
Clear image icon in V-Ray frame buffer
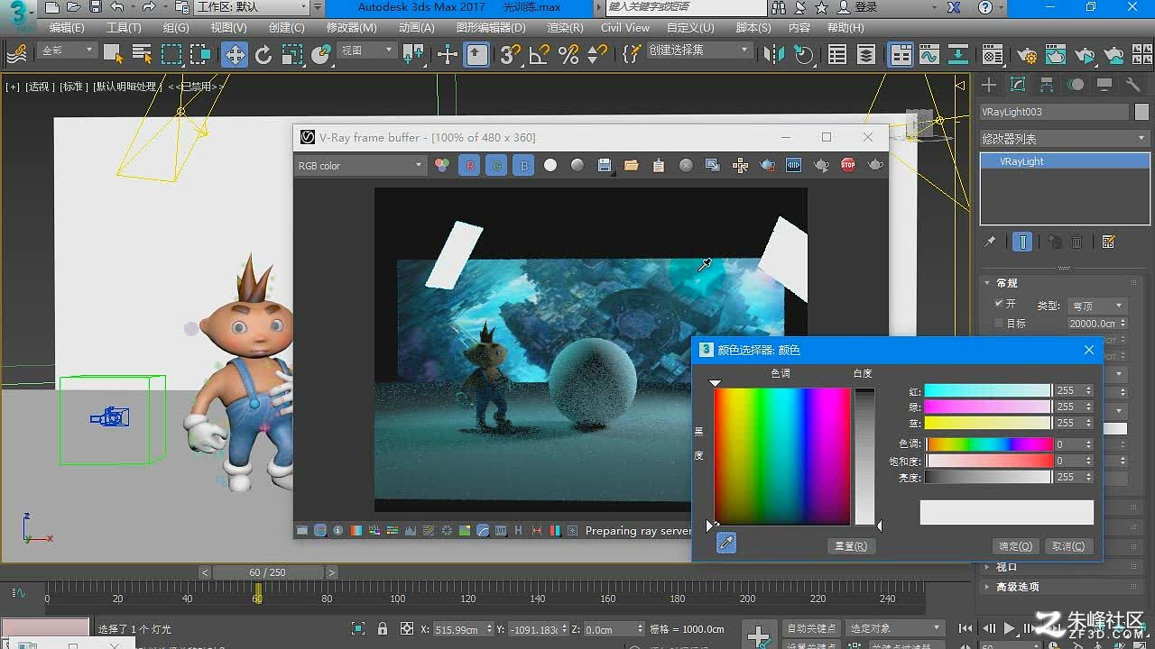coord(686,165)
